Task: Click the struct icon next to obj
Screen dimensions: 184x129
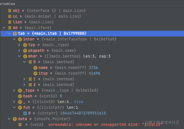Action: (x=10, y=11)
